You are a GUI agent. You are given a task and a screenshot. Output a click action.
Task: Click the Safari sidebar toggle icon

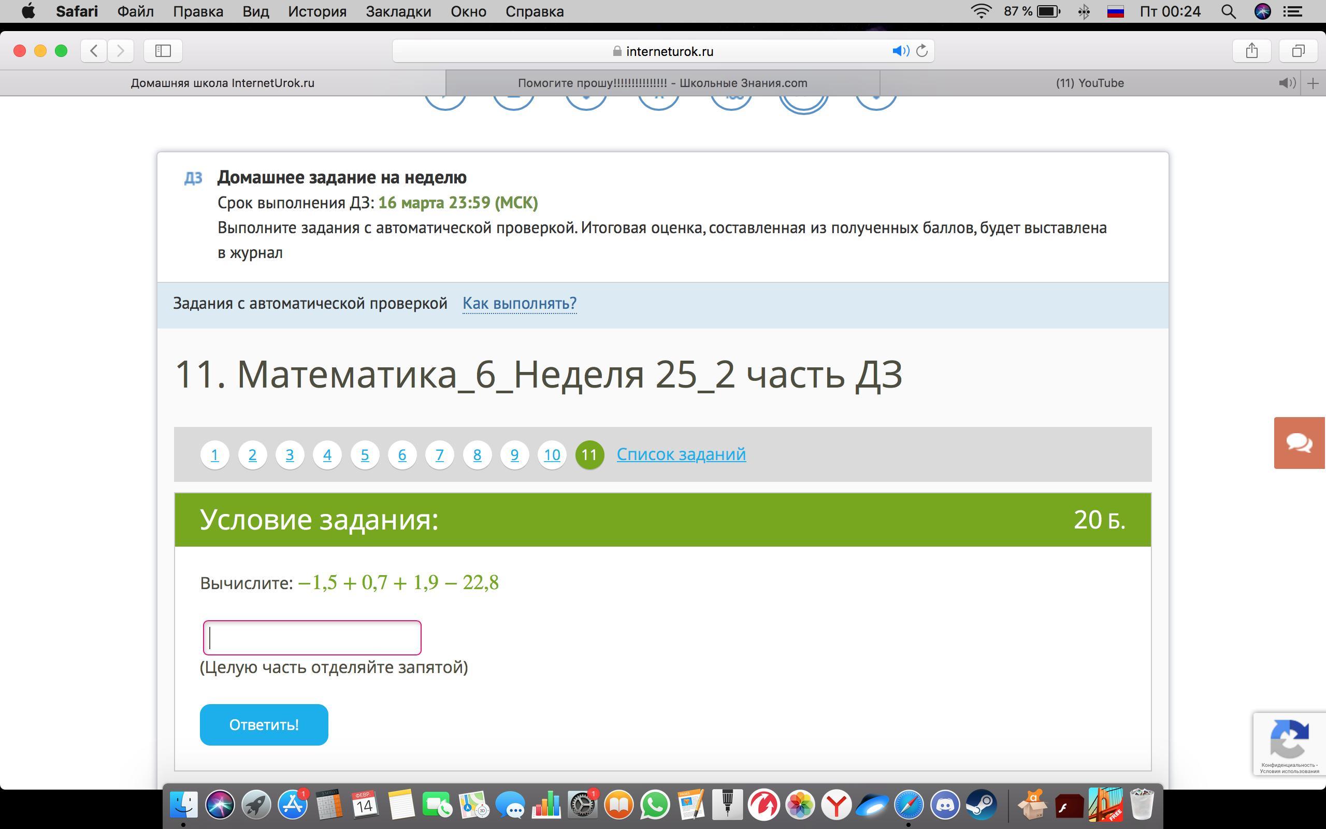point(163,51)
